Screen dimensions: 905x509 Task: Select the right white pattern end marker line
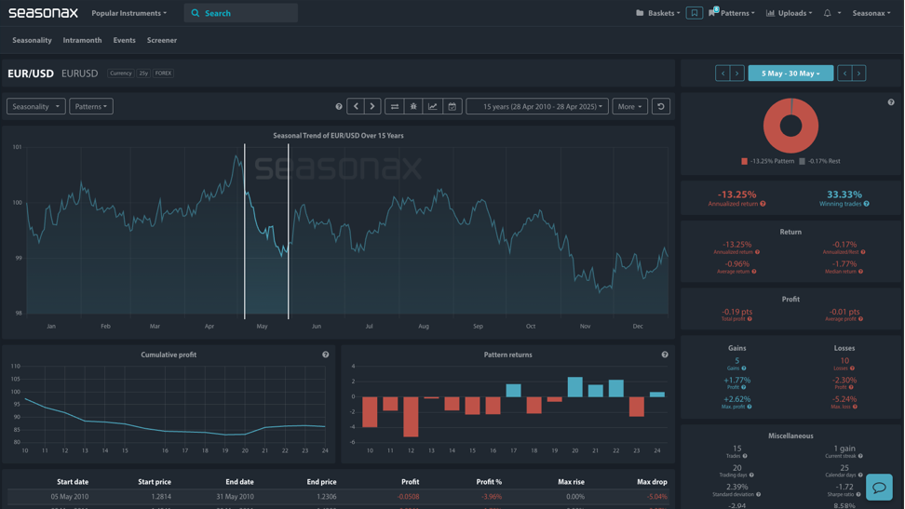289,231
